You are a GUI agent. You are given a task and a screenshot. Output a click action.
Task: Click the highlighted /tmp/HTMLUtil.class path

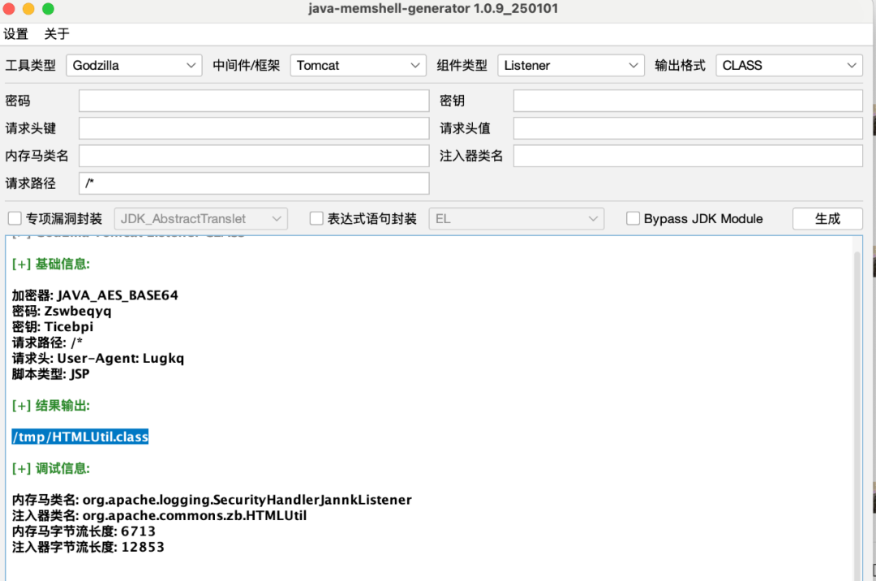click(x=79, y=437)
